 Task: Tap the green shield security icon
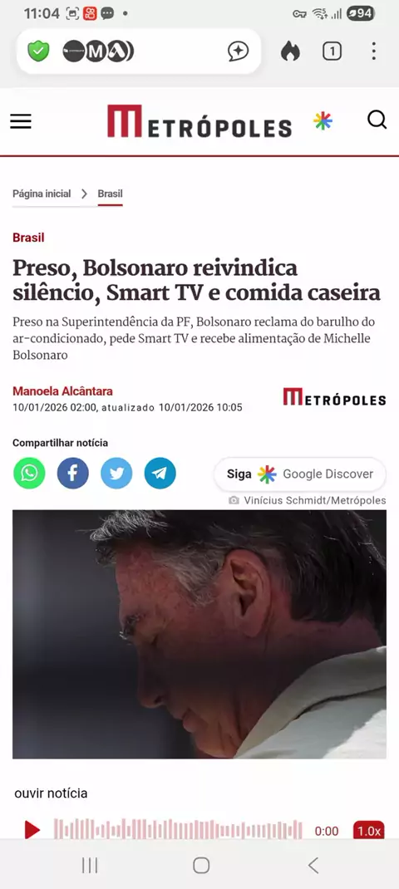[x=38, y=52]
